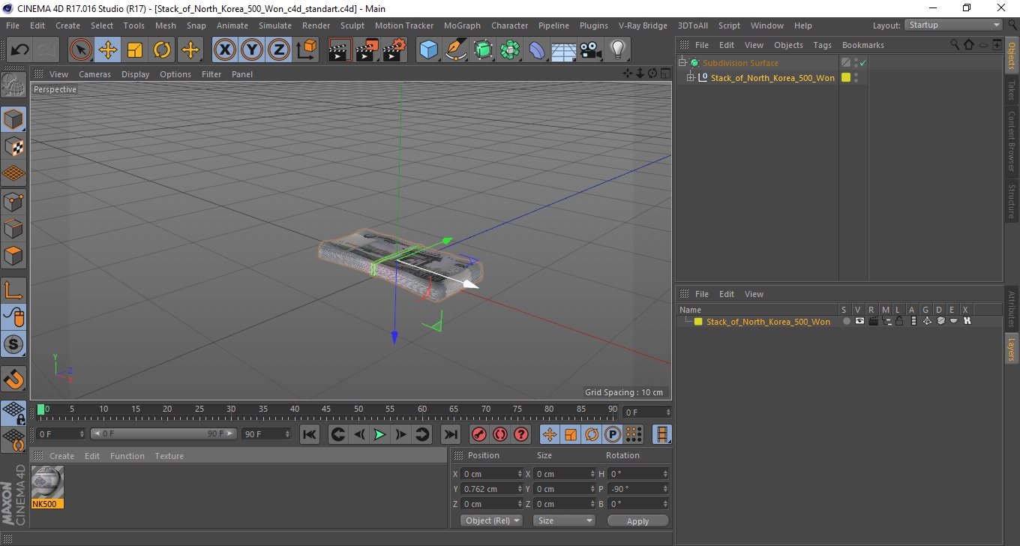Screen dimensions: 1020x546
Task: Click Render View clapperboard icon
Action: pos(340,50)
